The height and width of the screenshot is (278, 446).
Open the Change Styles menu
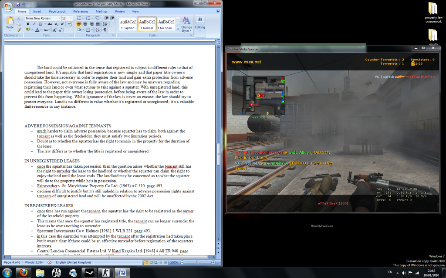tap(186, 24)
